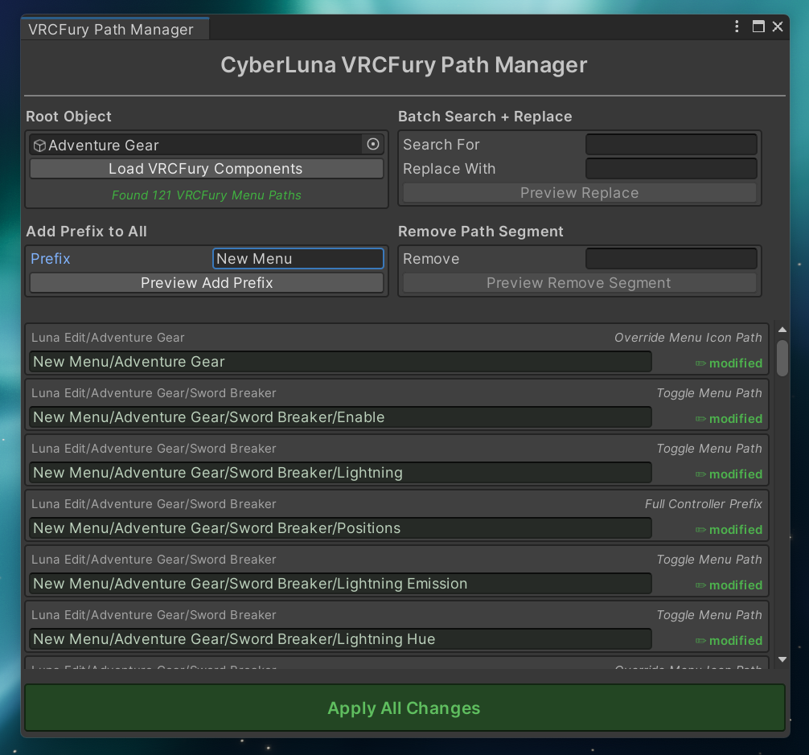This screenshot has width=809, height=755.
Task: Click the Prefix field containing New Menu
Action: pyautogui.click(x=298, y=258)
